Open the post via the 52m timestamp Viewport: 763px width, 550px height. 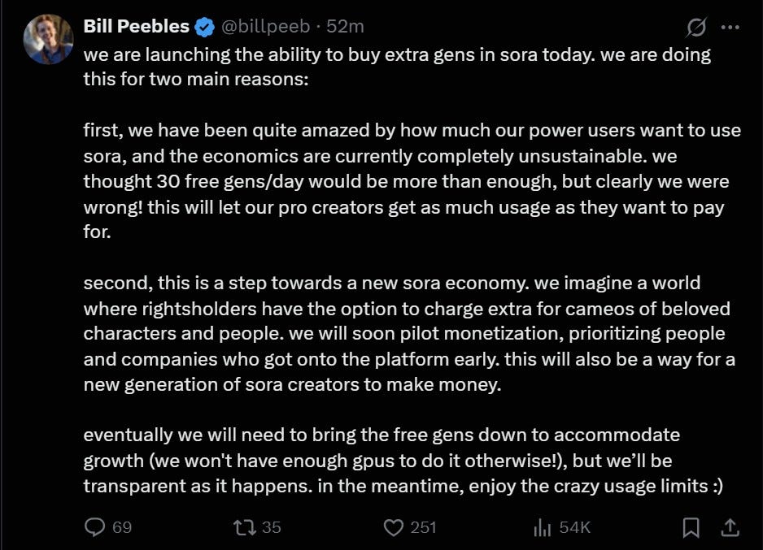tap(346, 25)
